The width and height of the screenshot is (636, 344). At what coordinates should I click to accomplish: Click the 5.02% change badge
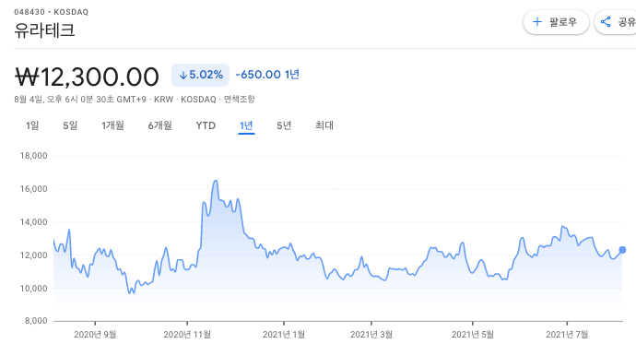(x=200, y=75)
